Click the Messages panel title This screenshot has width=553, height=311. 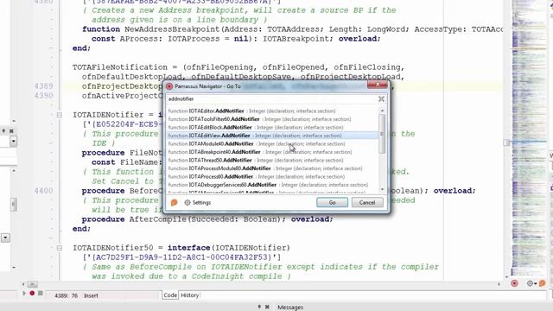click(290, 308)
